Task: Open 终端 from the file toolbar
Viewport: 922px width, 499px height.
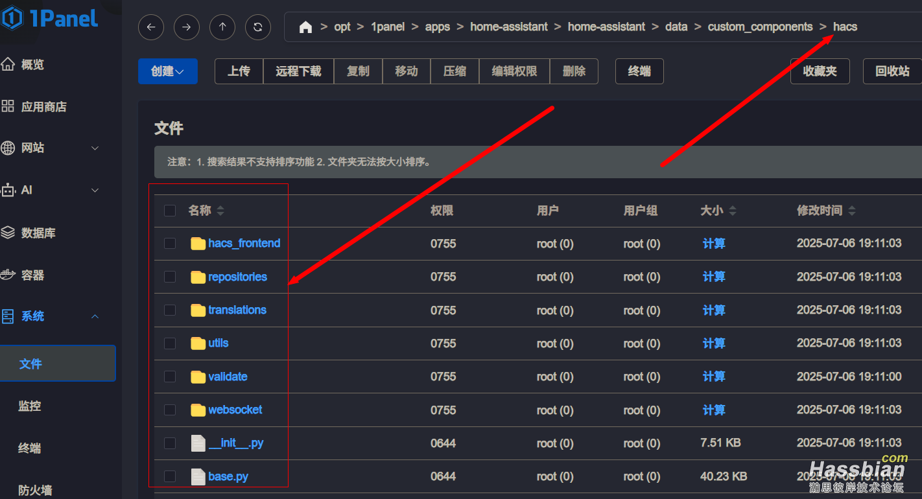Action: click(639, 71)
